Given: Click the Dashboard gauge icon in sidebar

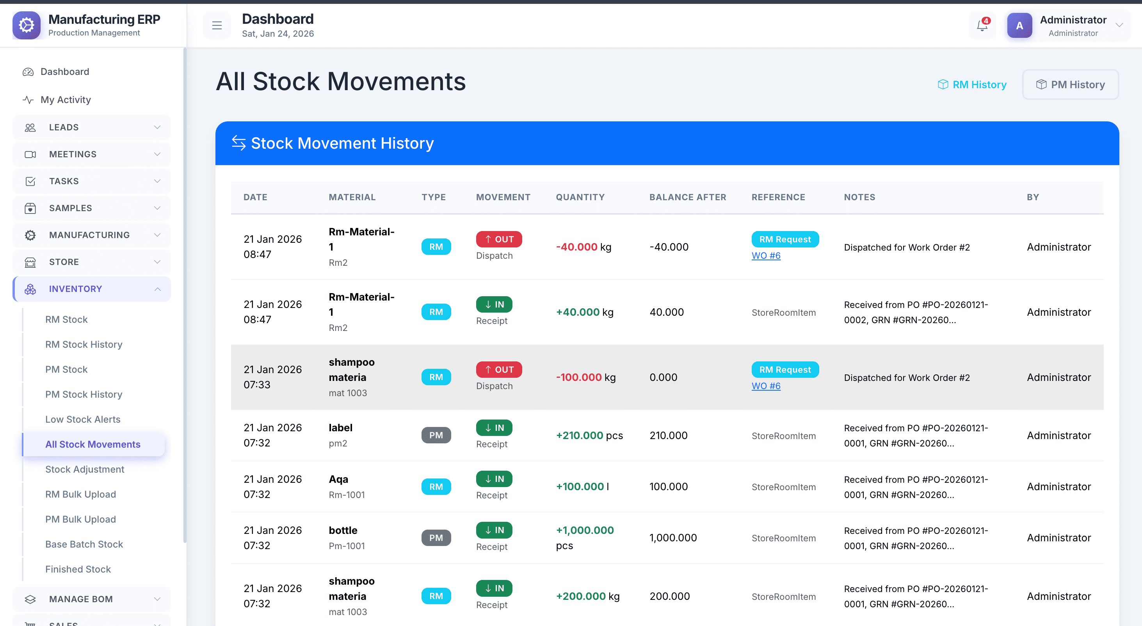Looking at the screenshot, I should (x=28, y=72).
